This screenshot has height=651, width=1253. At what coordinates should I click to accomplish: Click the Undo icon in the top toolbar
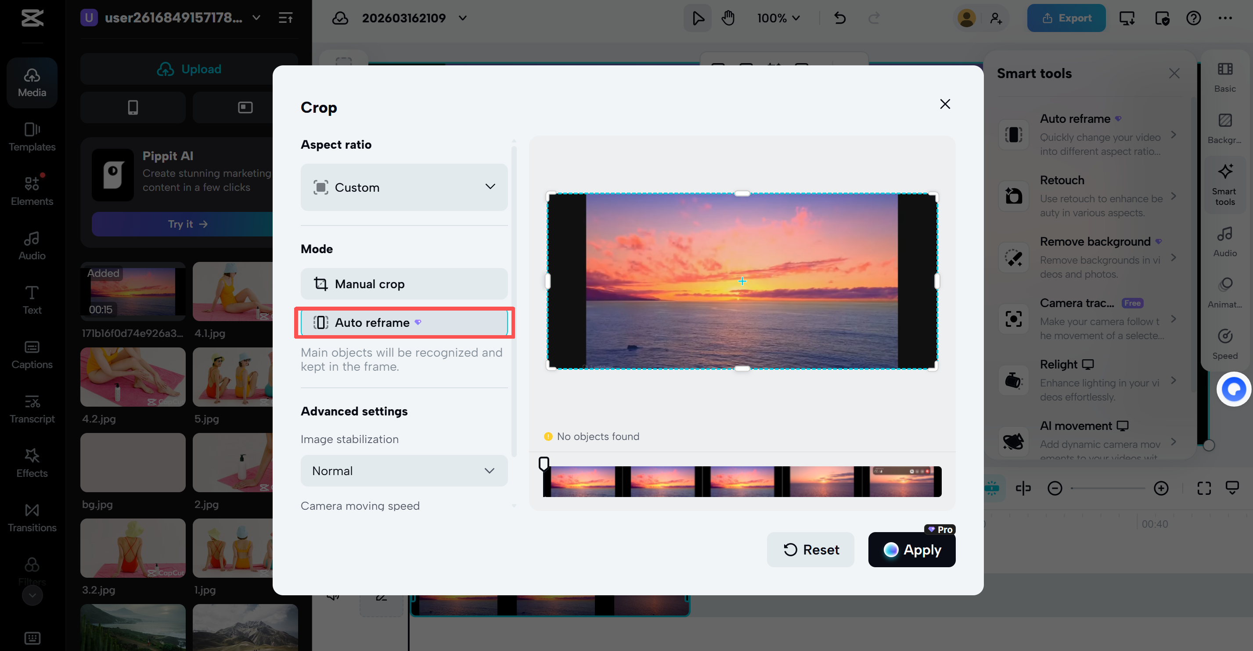click(x=840, y=18)
